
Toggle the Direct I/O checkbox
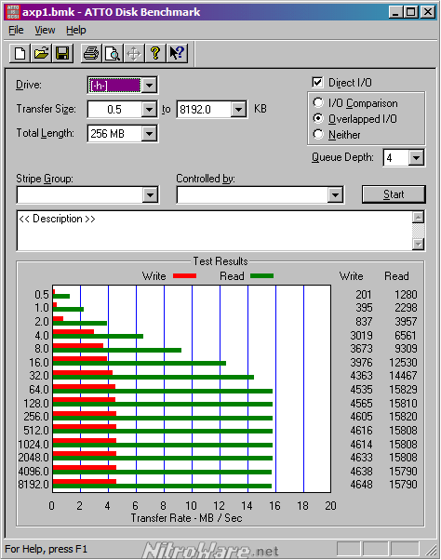pyautogui.click(x=317, y=83)
